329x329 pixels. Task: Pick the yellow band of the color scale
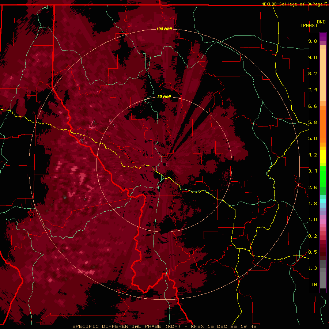[x=323, y=156]
